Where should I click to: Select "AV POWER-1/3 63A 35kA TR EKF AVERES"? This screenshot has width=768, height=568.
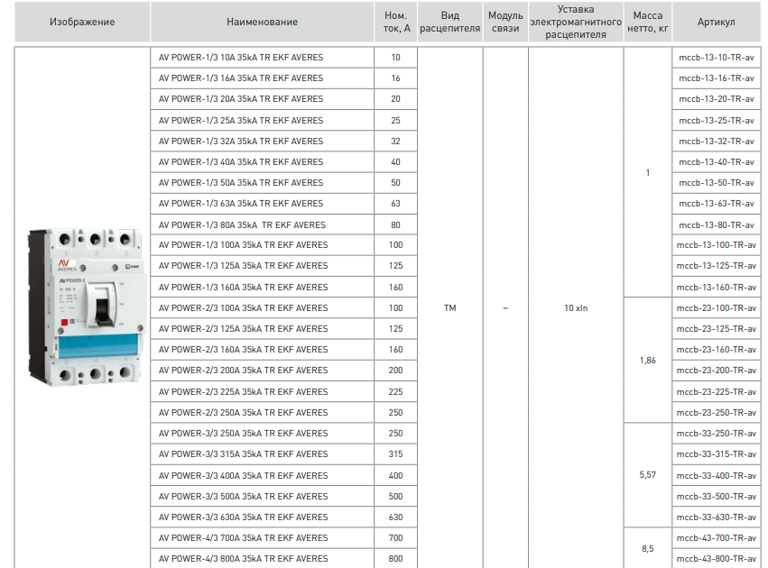click(241, 204)
